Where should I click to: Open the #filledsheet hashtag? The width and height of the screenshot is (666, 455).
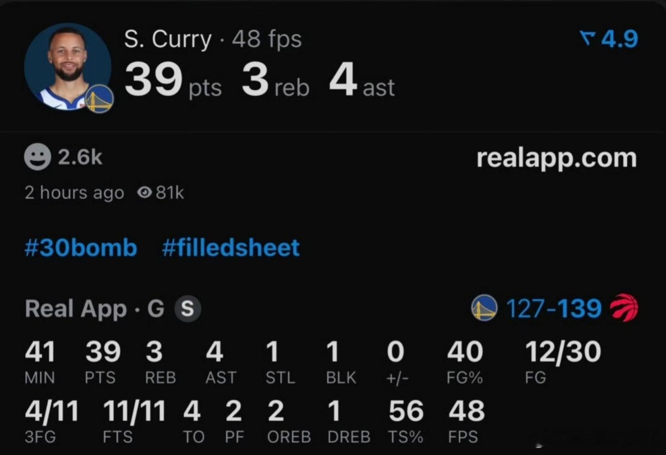point(230,248)
